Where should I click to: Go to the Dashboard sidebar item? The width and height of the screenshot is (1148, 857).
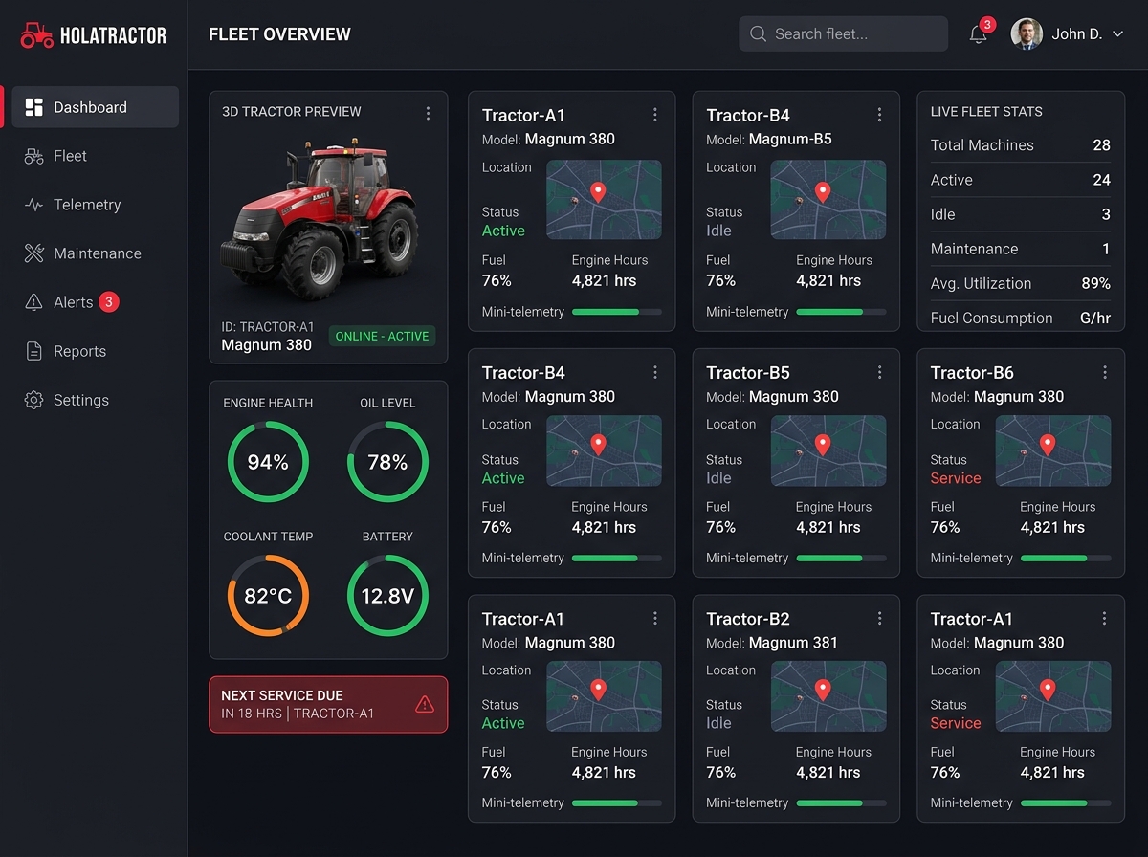(96, 107)
